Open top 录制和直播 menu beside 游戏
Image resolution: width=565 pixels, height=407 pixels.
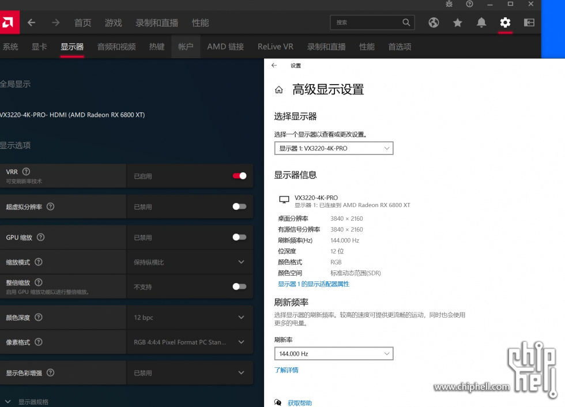[x=157, y=22]
